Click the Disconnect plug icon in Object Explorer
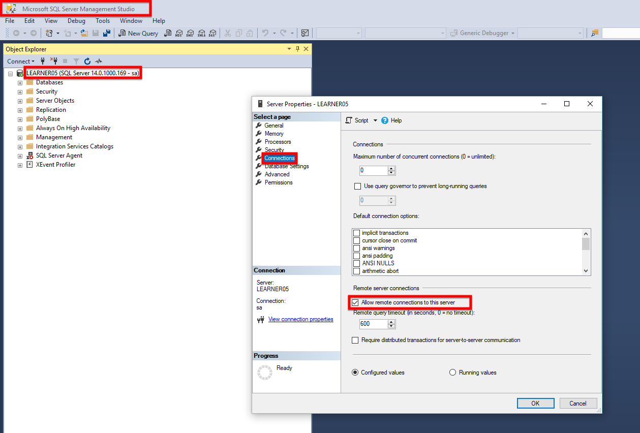 [x=54, y=61]
